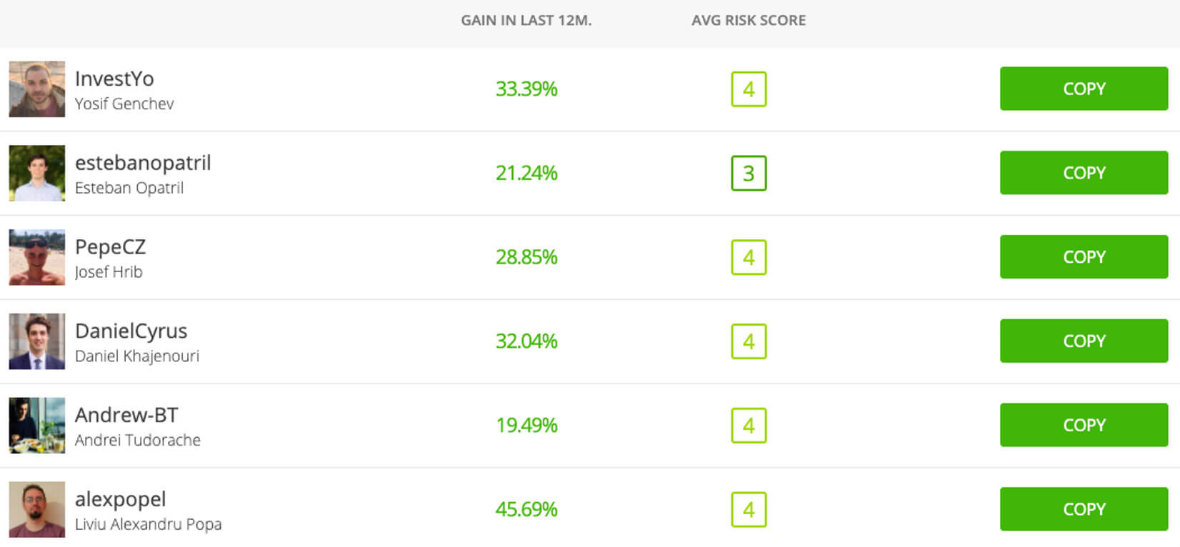Copy trader PepeCZ
Screen dimensions: 1180x547
[1084, 257]
